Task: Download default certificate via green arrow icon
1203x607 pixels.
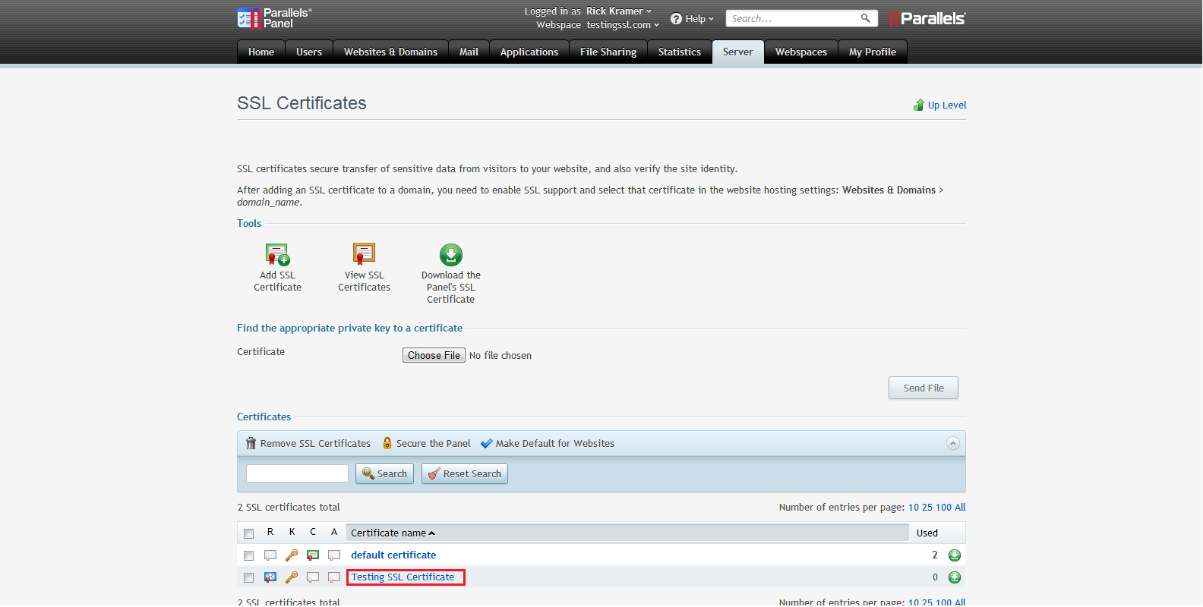Action: click(x=955, y=555)
